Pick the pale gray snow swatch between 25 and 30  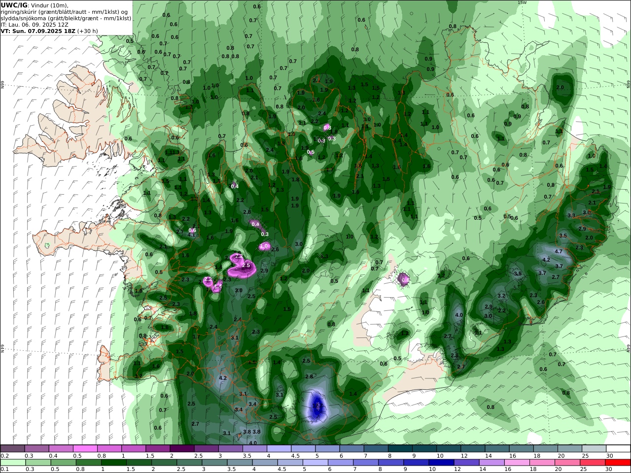pos(594,449)
